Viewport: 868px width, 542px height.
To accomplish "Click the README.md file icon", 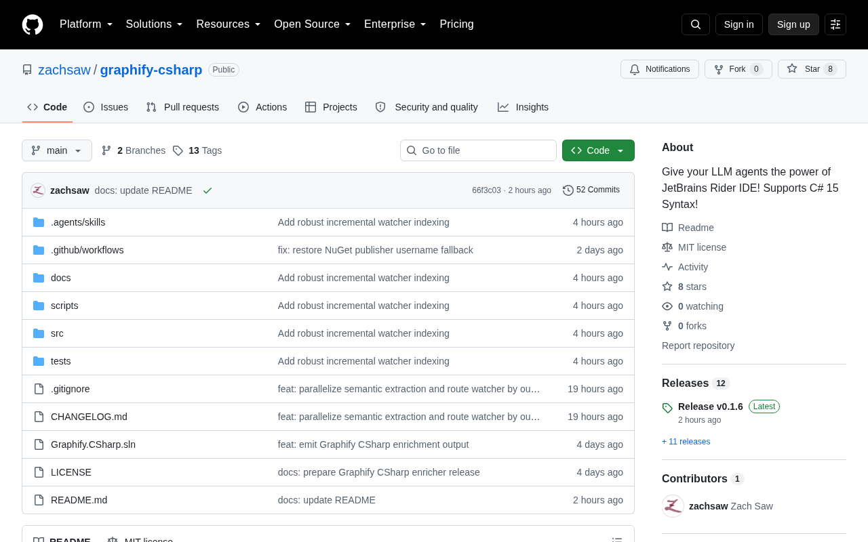I will coord(39,500).
